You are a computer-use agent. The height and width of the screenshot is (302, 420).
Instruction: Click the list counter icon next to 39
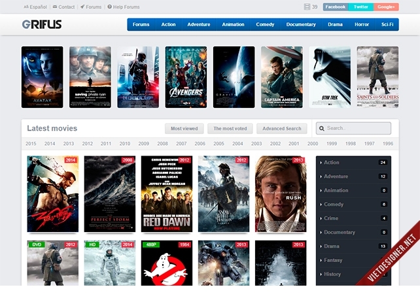307,7
